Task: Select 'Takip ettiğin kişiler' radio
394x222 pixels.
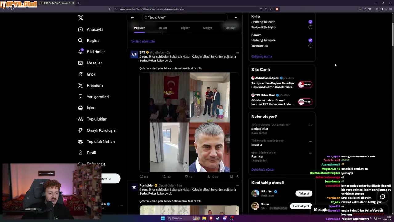Action: 310,27
